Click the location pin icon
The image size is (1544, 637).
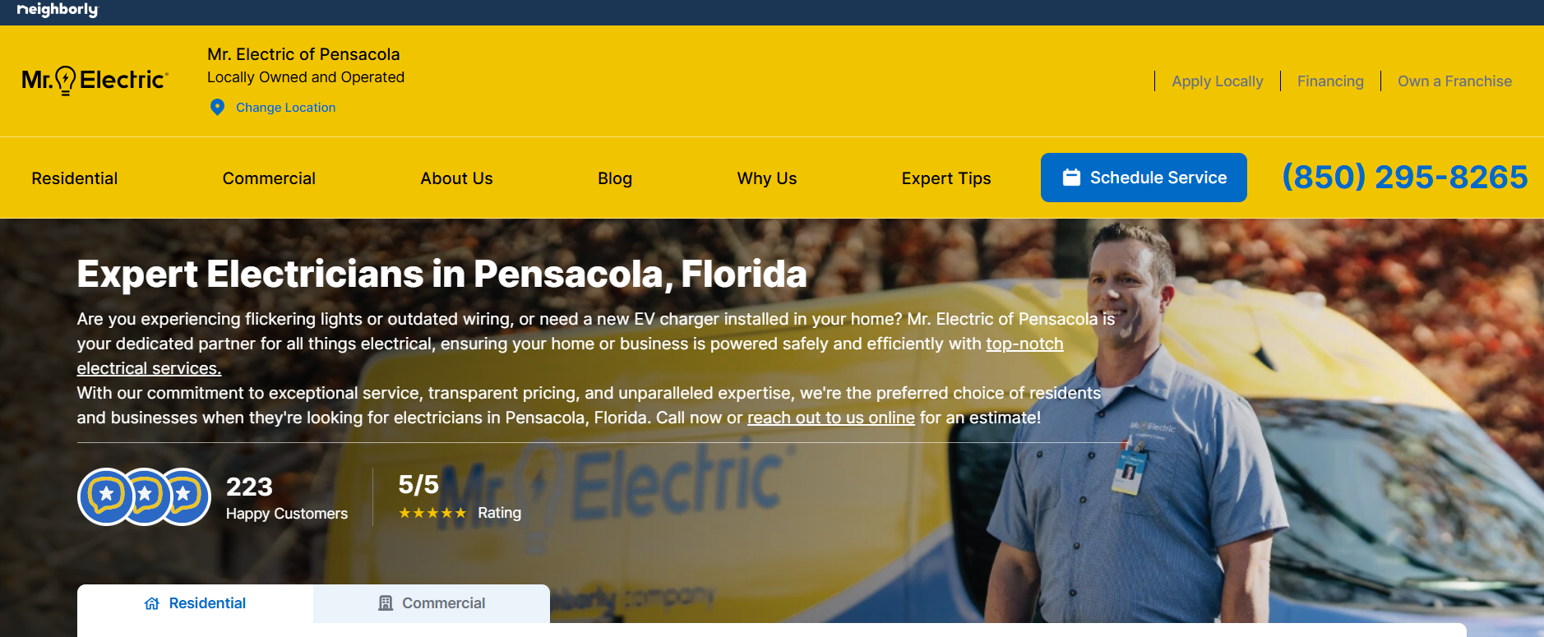click(x=217, y=108)
